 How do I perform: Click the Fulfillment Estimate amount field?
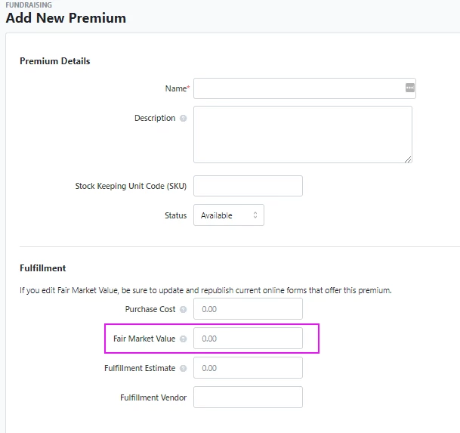248,367
